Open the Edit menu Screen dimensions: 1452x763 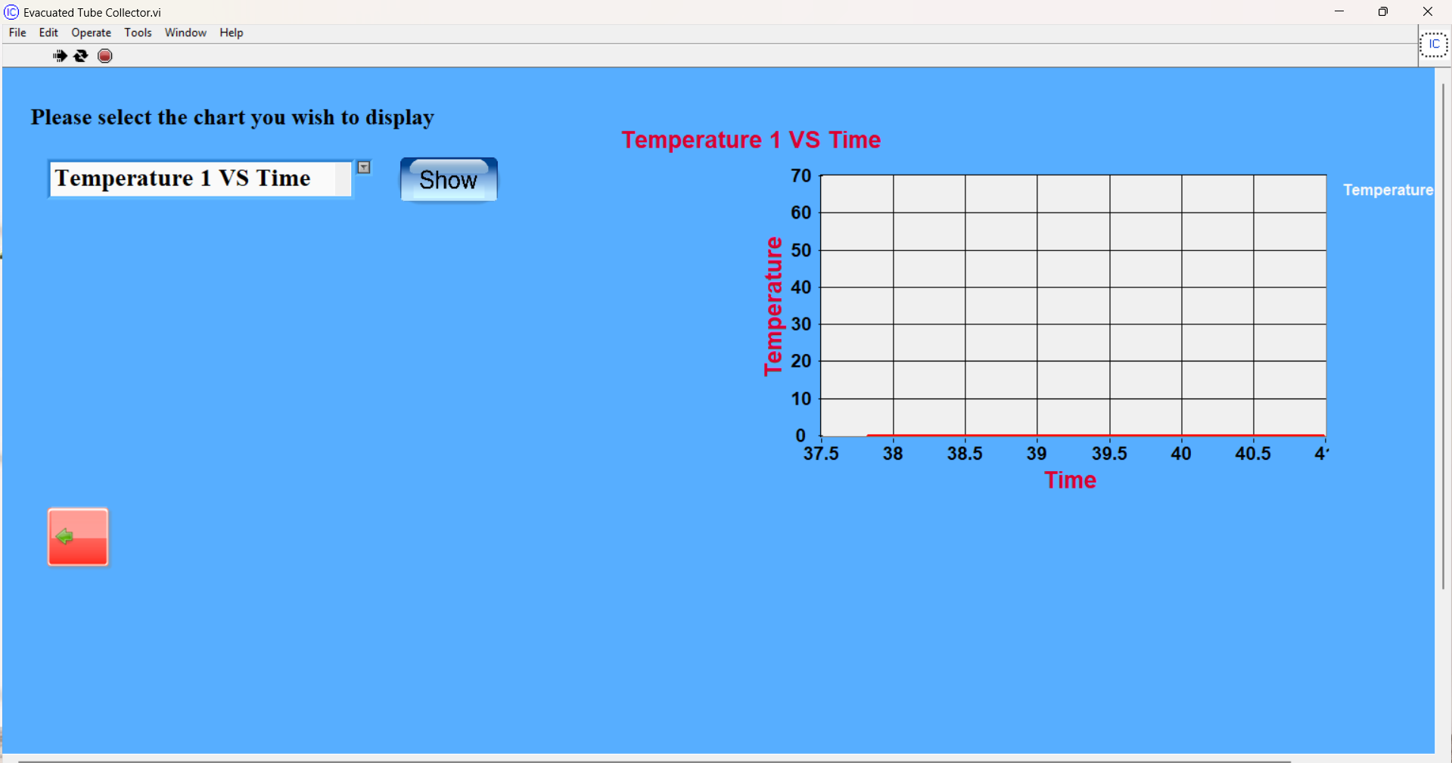[48, 33]
